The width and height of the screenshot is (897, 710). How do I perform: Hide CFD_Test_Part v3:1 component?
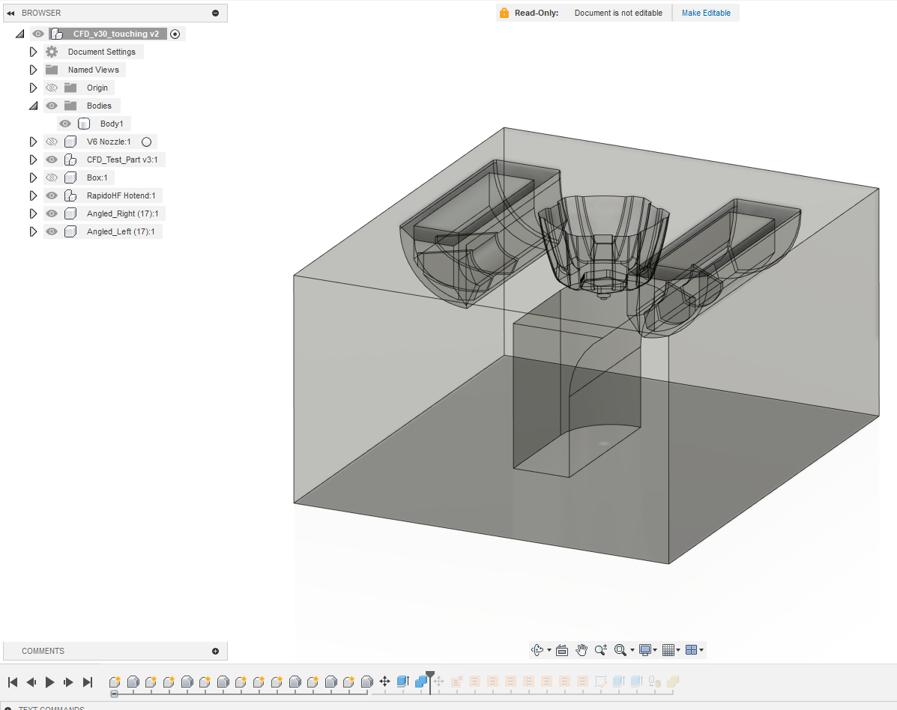(52, 160)
